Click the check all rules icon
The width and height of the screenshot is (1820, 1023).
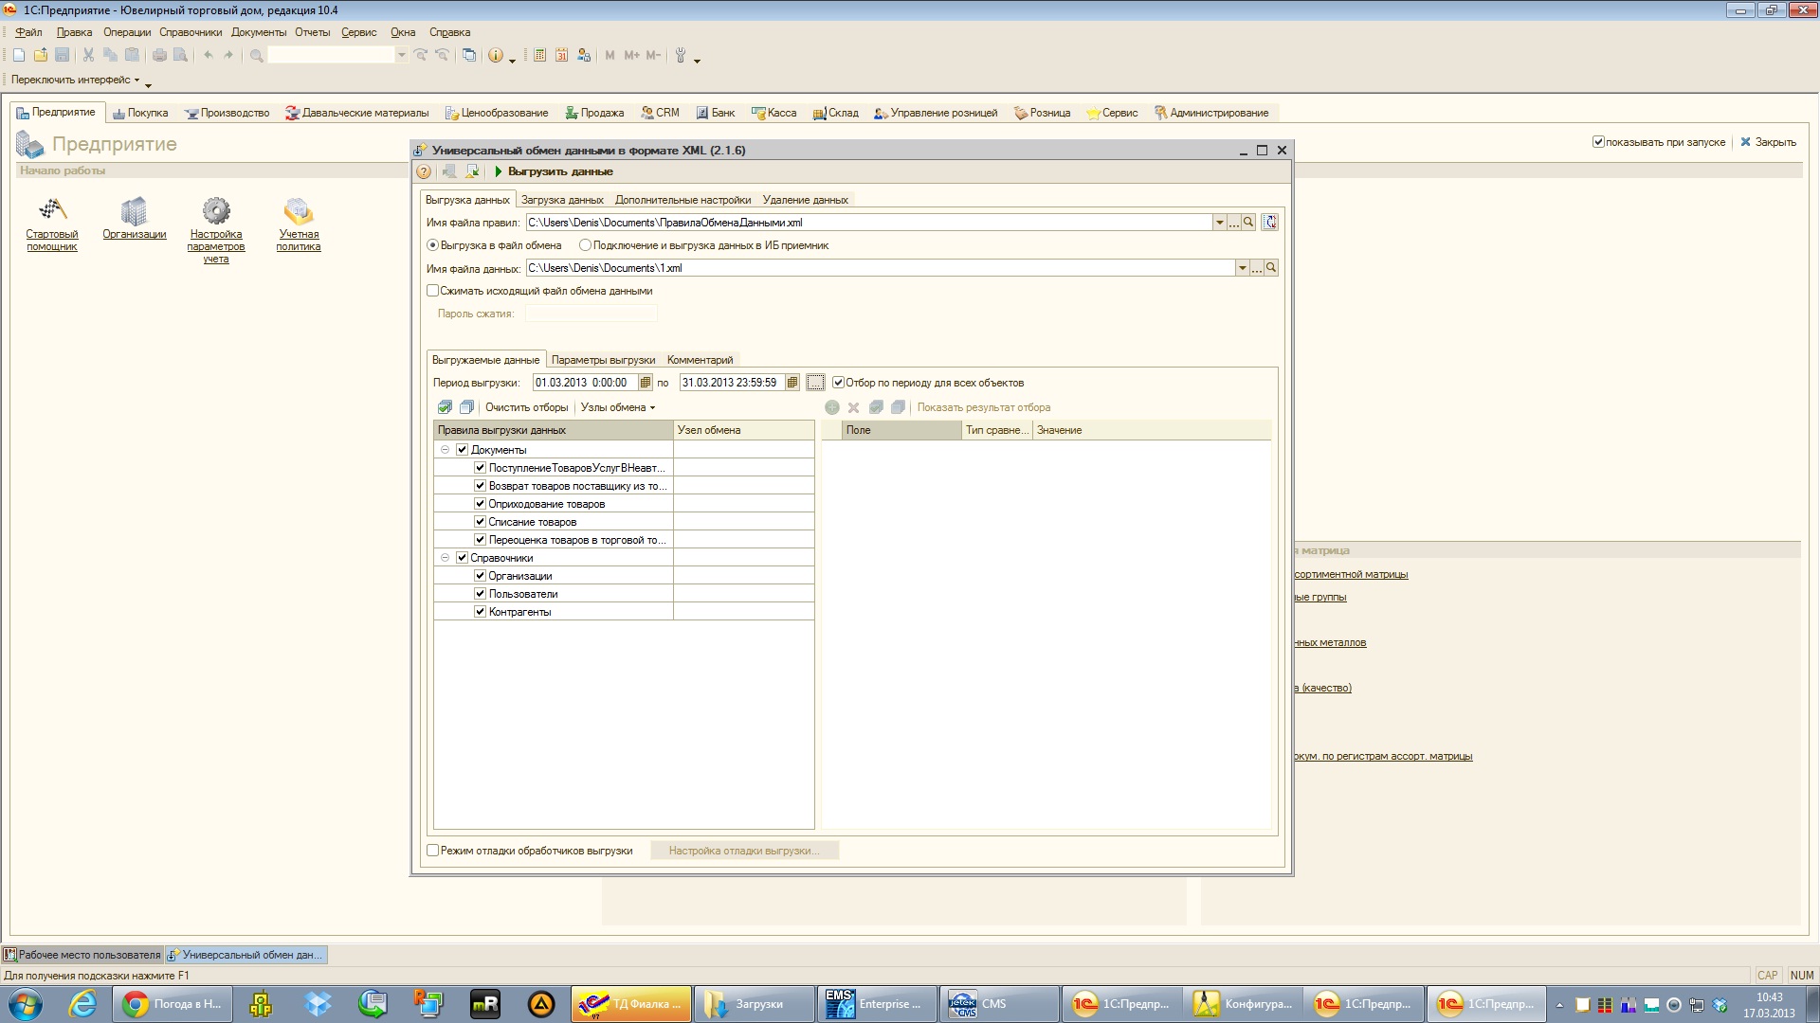click(445, 407)
